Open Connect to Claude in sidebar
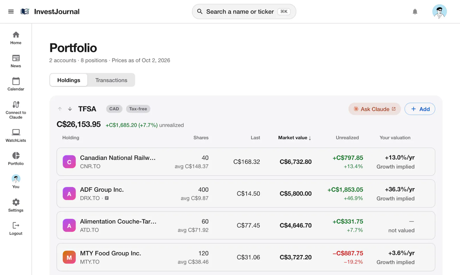This screenshot has width=460, height=275. 16,110
